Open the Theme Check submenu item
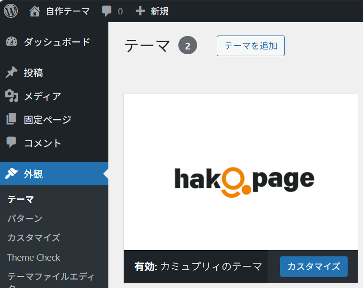 tap(34, 257)
